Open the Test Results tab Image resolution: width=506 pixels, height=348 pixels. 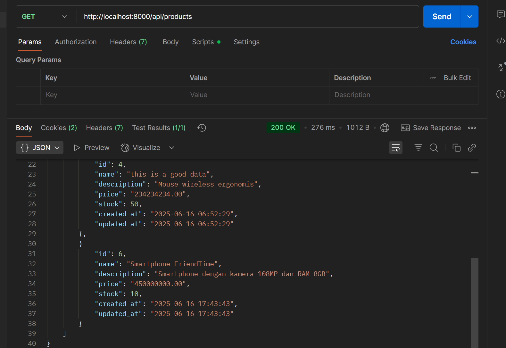coord(159,128)
